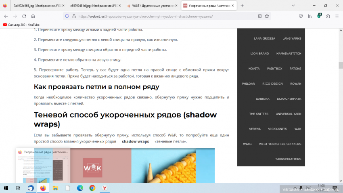Open a new tab with plus button
Viewport: 343px width, 193px height.
tap(242, 6)
